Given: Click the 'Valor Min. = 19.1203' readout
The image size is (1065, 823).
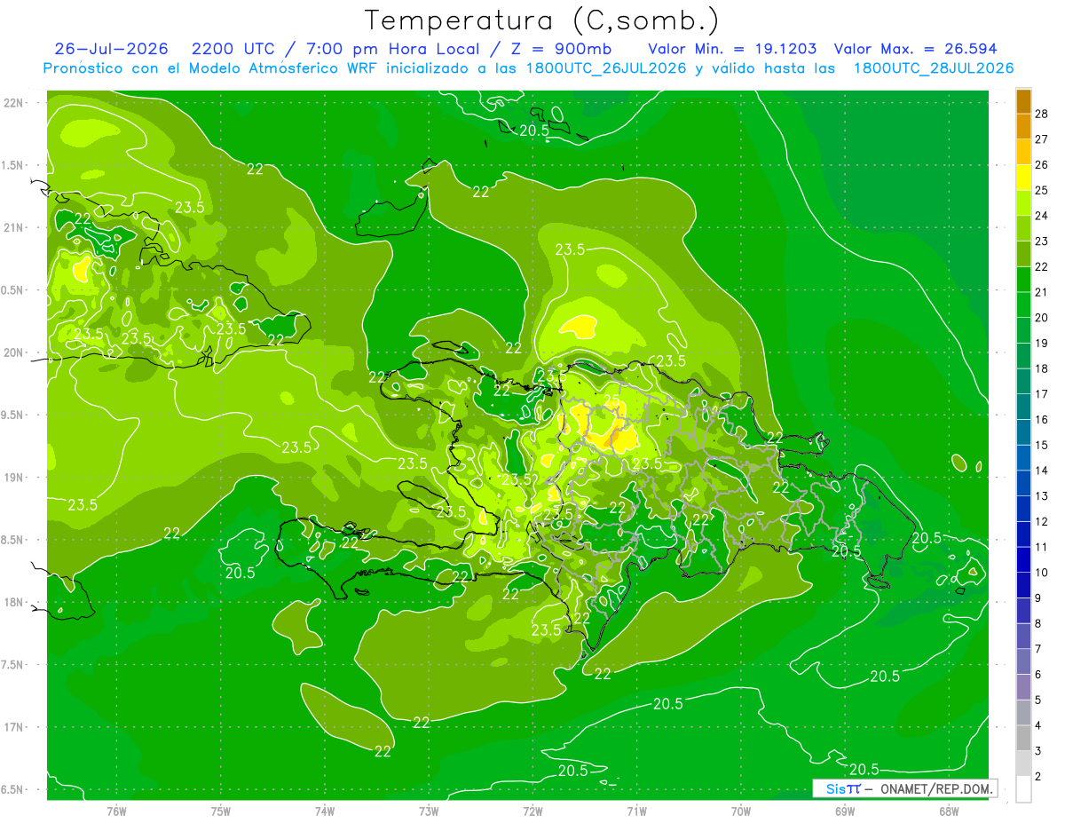Looking at the screenshot, I should coord(732,49).
